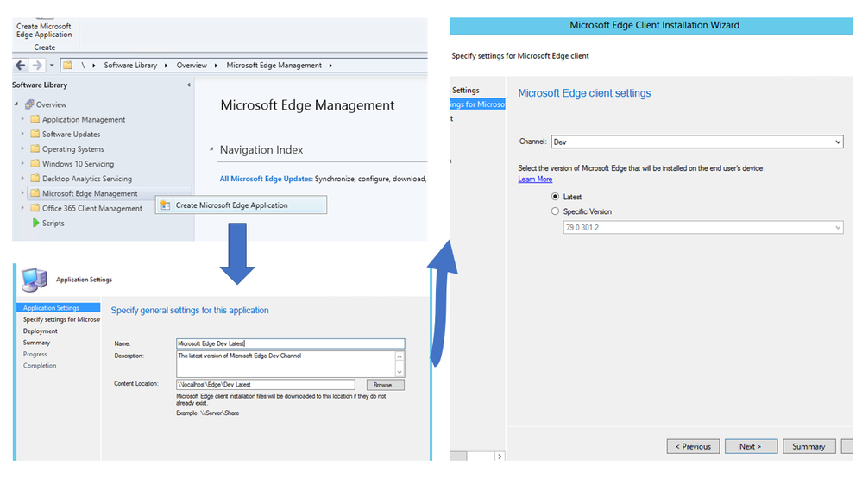
Task: Click the Back navigation arrow
Action: (21, 66)
